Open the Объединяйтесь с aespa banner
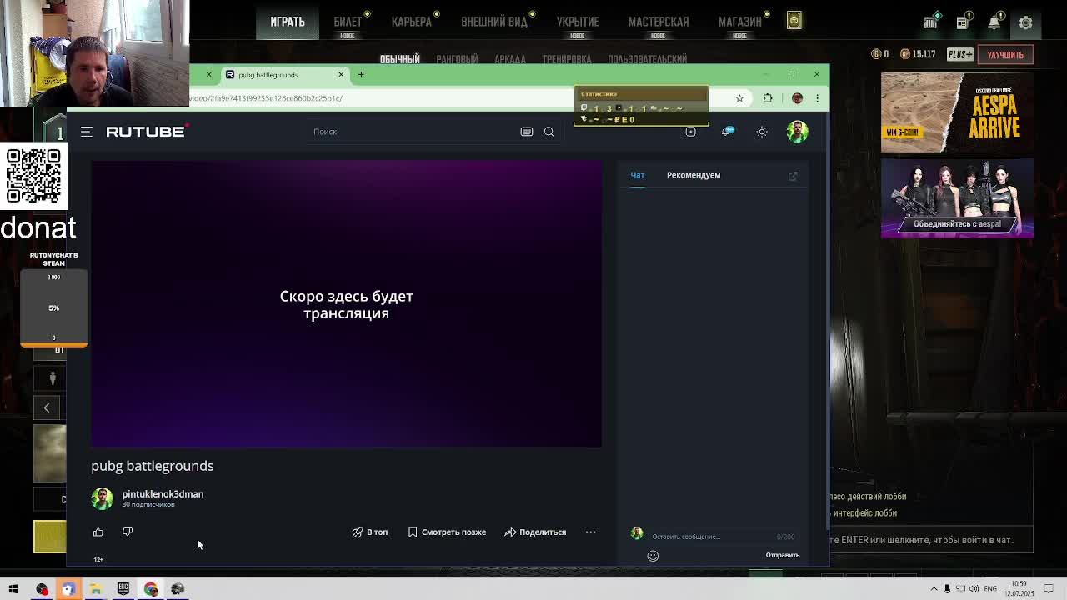 pos(957,198)
